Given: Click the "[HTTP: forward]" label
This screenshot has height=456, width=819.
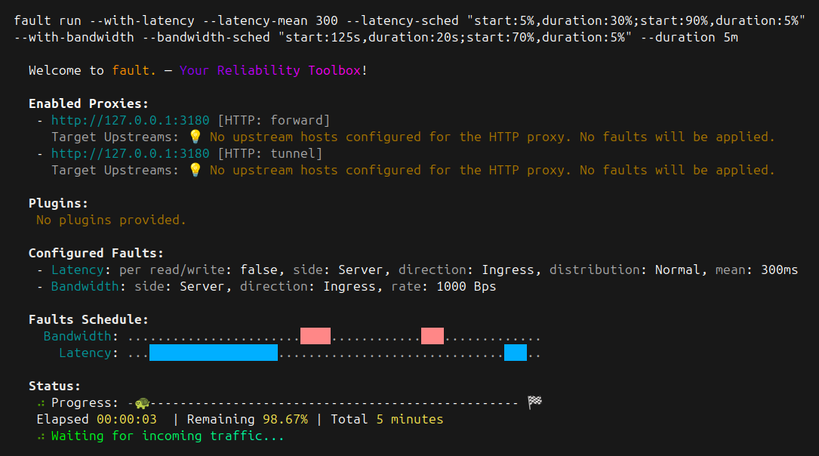Looking at the screenshot, I should tap(274, 121).
